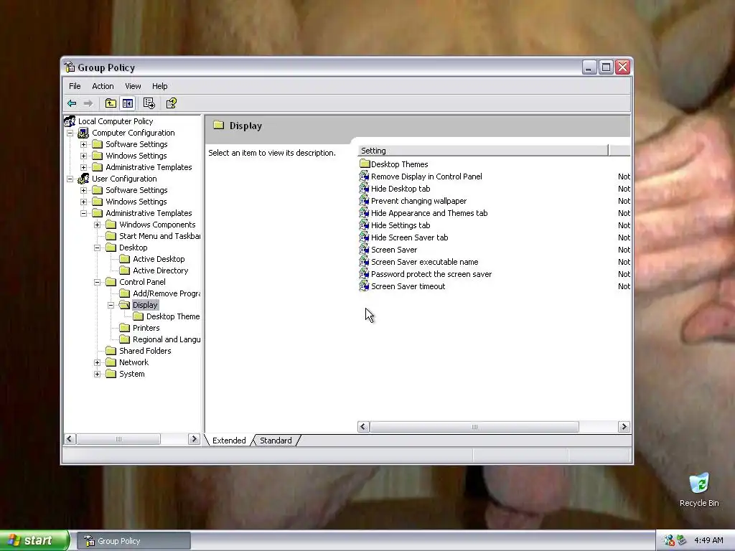Expand Software Settings under Computer Configuration

(x=83, y=145)
